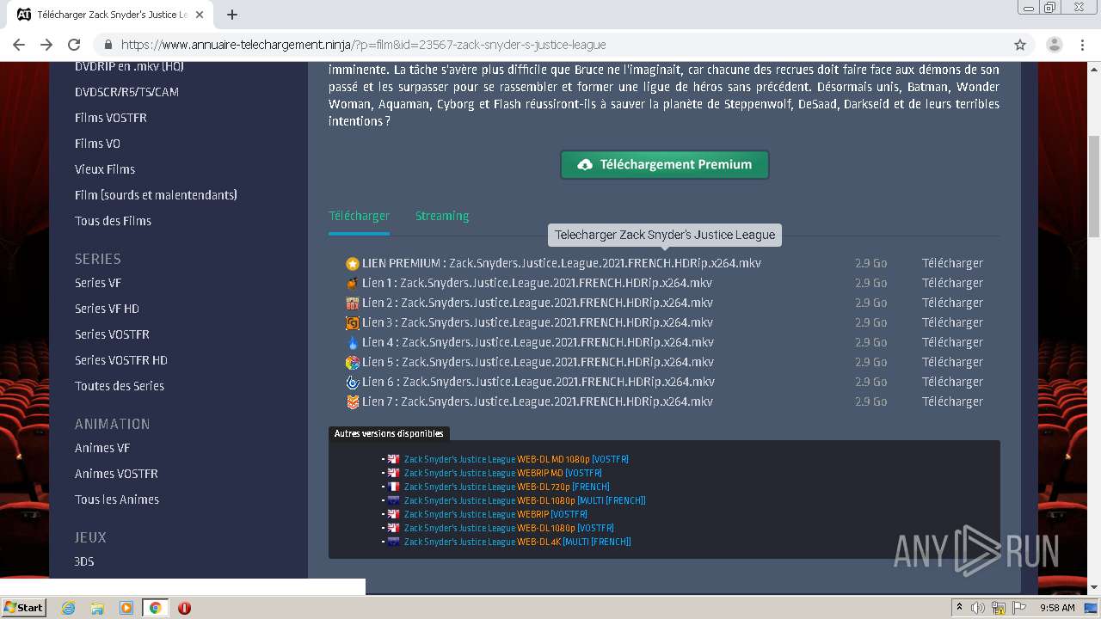The width and height of the screenshot is (1101, 619).
Task: Click the host icon next to Lien 7
Action: pos(352,402)
